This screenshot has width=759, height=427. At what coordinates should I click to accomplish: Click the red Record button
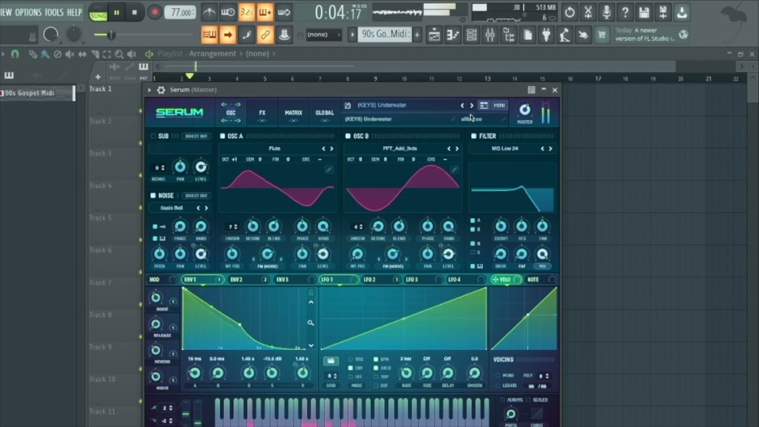154,12
